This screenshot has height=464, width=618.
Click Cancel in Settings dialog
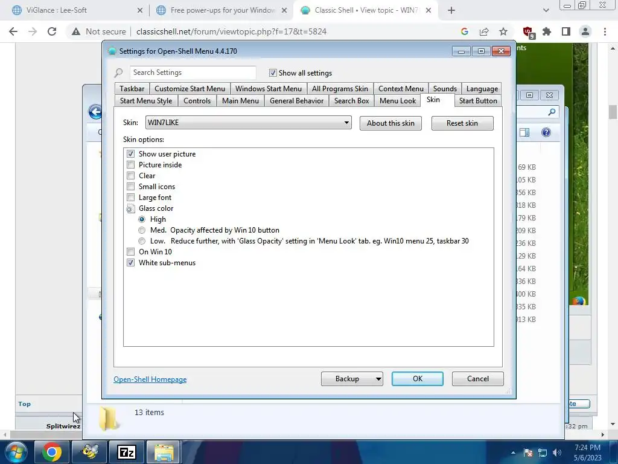pos(478,379)
